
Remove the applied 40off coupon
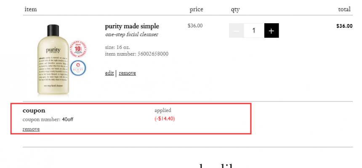[x=31, y=129]
